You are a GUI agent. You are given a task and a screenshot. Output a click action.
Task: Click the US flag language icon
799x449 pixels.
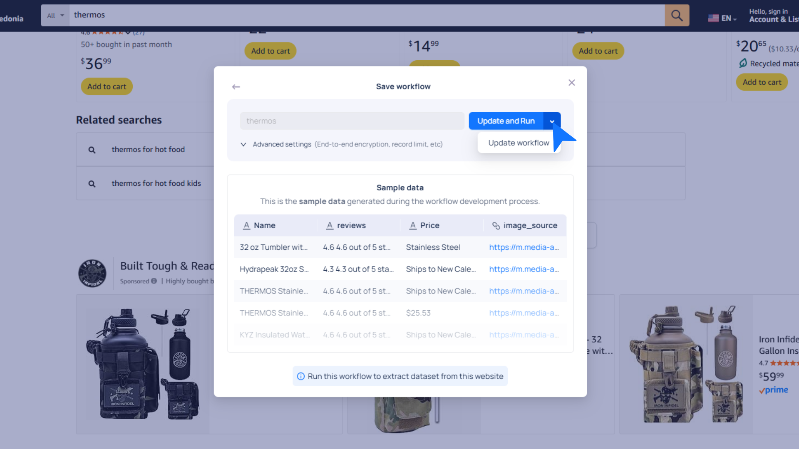tap(713, 18)
